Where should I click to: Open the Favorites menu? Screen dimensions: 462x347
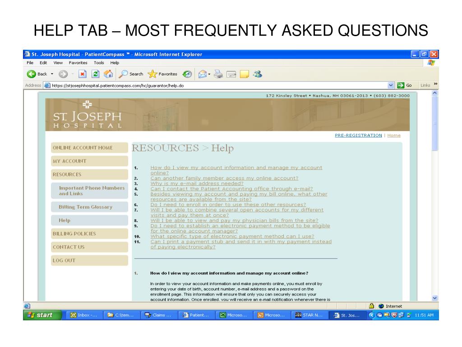(78, 63)
